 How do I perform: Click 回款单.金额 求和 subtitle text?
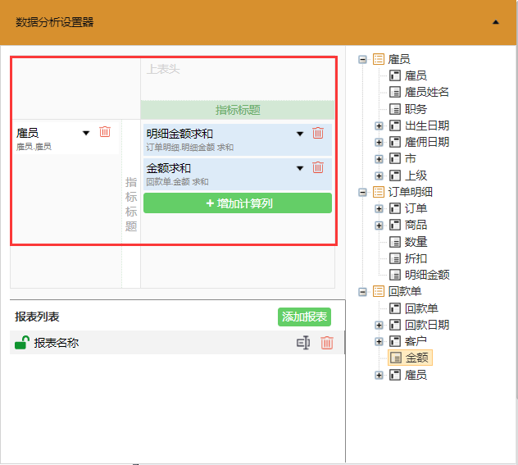point(177,182)
